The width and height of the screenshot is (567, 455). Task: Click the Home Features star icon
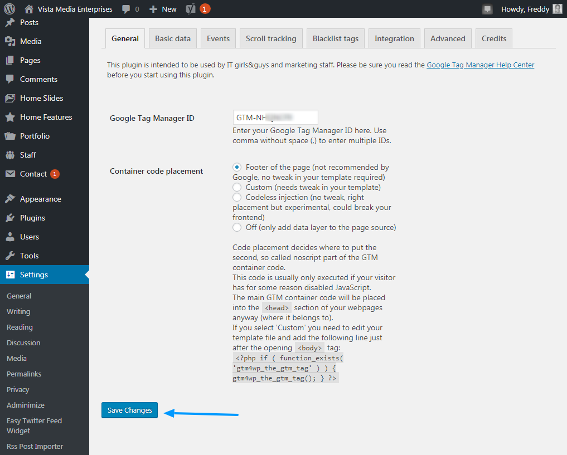(10, 117)
